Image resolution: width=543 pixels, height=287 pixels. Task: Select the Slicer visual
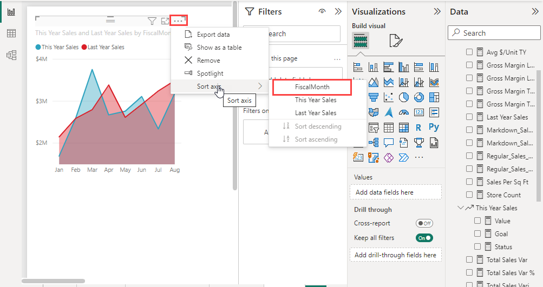374,128
